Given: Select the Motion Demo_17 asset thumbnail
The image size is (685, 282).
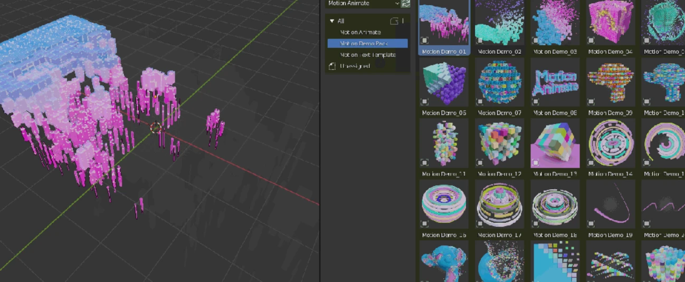Looking at the screenshot, I should (499, 205).
